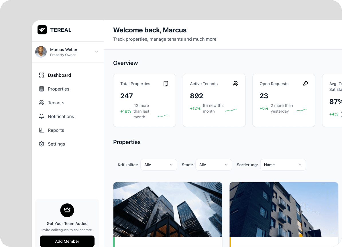Open the Kritikalität dropdown
The width and height of the screenshot is (342, 247).
tap(159, 165)
